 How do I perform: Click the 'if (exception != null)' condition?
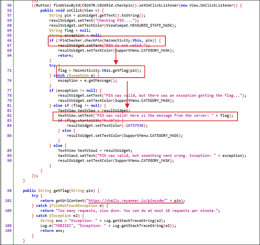pyautogui.click(x=76, y=90)
